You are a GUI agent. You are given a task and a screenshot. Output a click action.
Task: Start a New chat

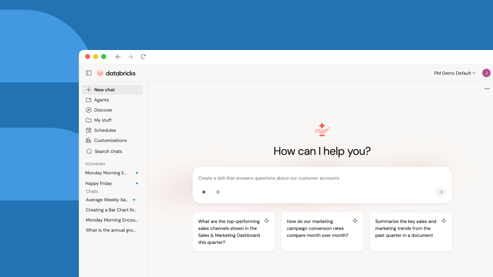click(112, 90)
